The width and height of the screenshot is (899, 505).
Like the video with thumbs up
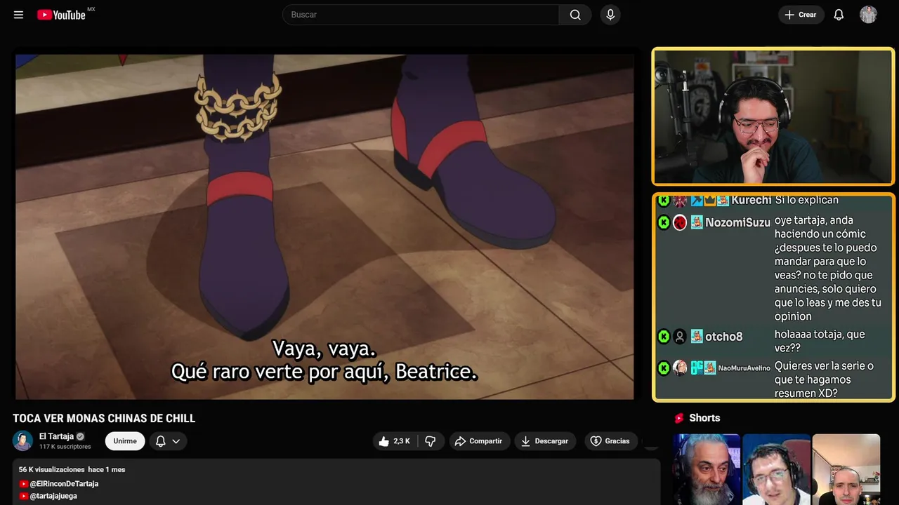395,441
